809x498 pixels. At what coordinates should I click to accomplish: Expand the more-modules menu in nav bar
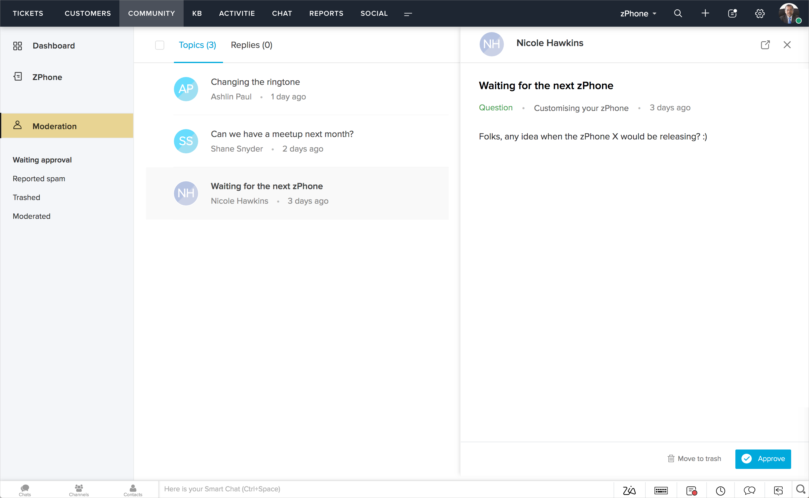[x=408, y=14]
